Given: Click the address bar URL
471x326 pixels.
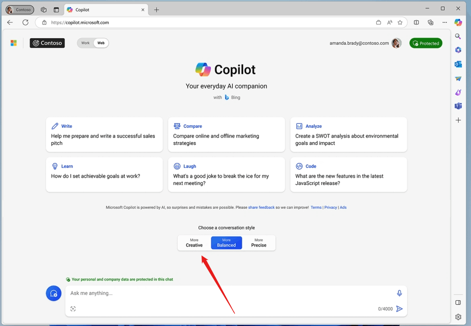Looking at the screenshot, I should [80, 22].
